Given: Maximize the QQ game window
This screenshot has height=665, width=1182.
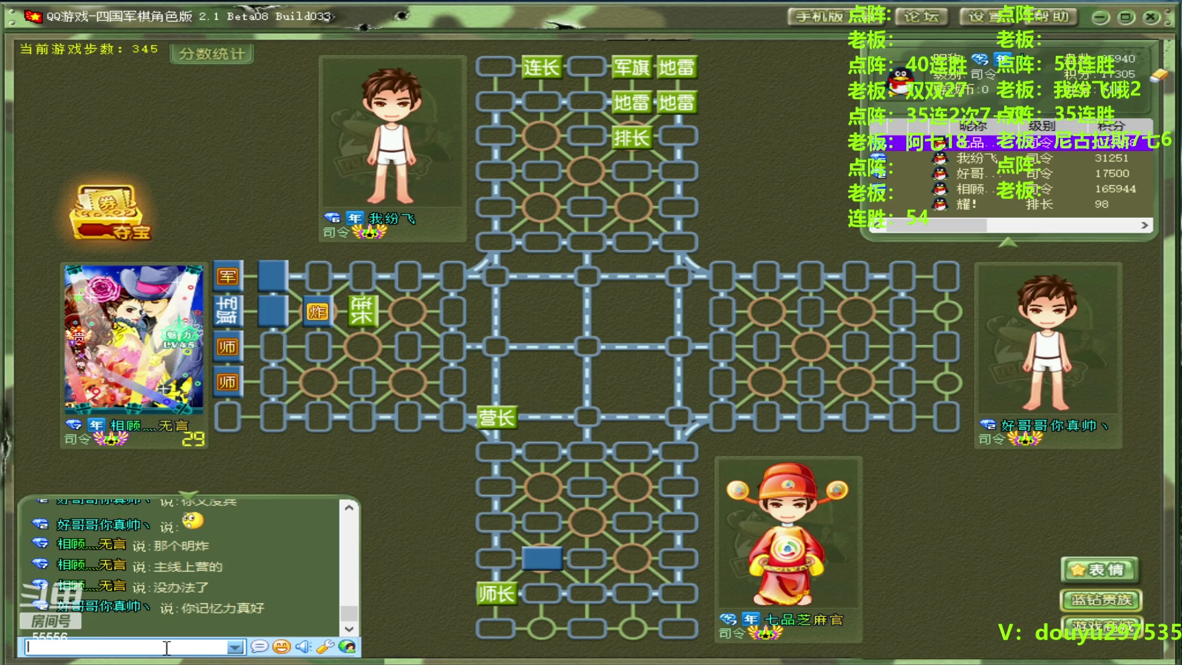Looking at the screenshot, I should (1126, 17).
